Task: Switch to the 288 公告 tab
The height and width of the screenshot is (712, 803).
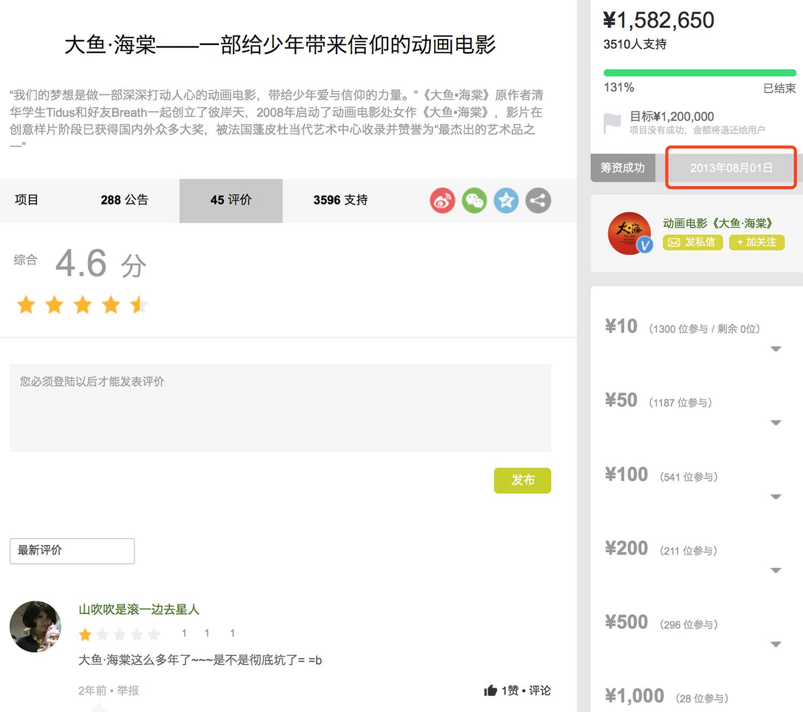Action: click(124, 200)
